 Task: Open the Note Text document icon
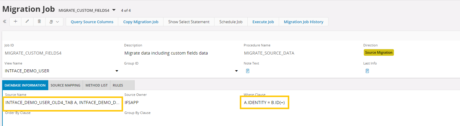[x=248, y=71]
